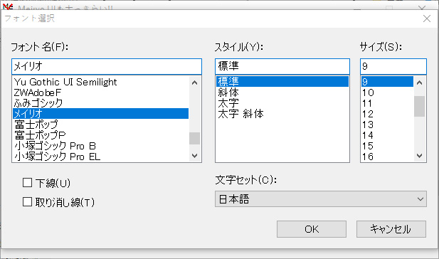The height and width of the screenshot is (259, 439).
Task: Click the size list scroll up arrow
Action: click(419, 83)
